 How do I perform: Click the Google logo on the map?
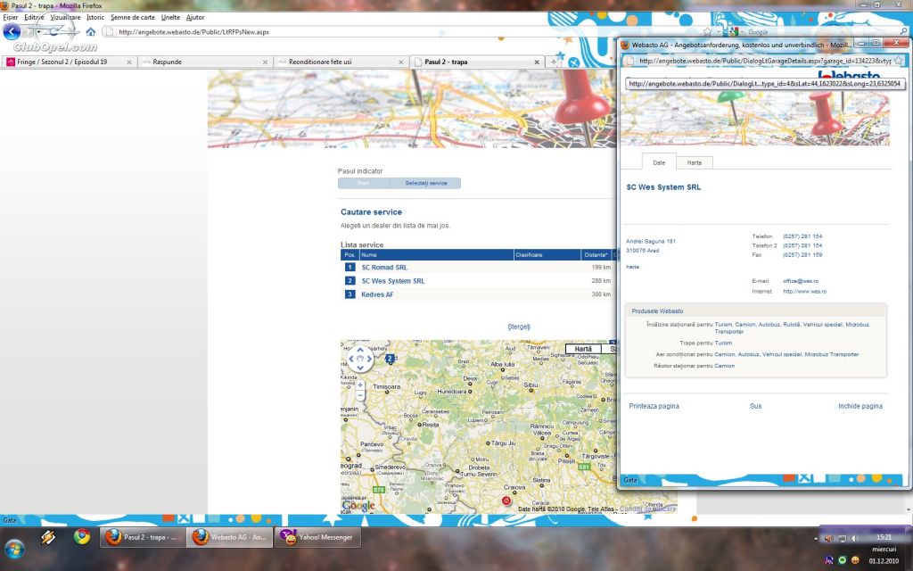tap(358, 506)
